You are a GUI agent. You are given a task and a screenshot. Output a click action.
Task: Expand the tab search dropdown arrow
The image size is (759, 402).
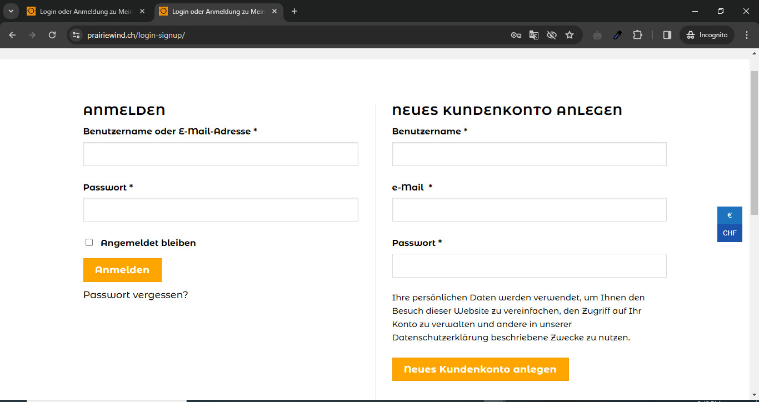pos(11,11)
